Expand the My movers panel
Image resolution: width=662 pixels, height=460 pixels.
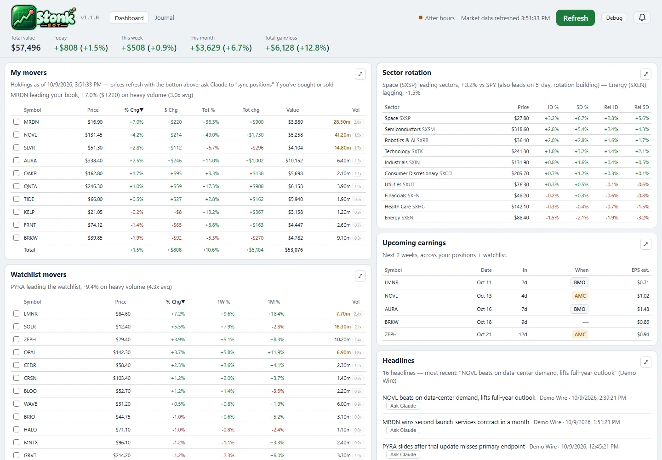point(360,74)
